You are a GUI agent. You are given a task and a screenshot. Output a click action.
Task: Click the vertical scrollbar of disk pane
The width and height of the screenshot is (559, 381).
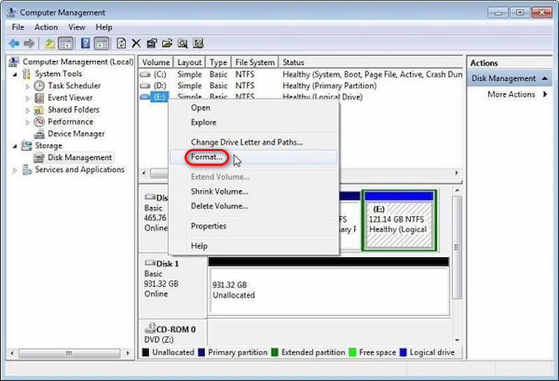(x=457, y=247)
